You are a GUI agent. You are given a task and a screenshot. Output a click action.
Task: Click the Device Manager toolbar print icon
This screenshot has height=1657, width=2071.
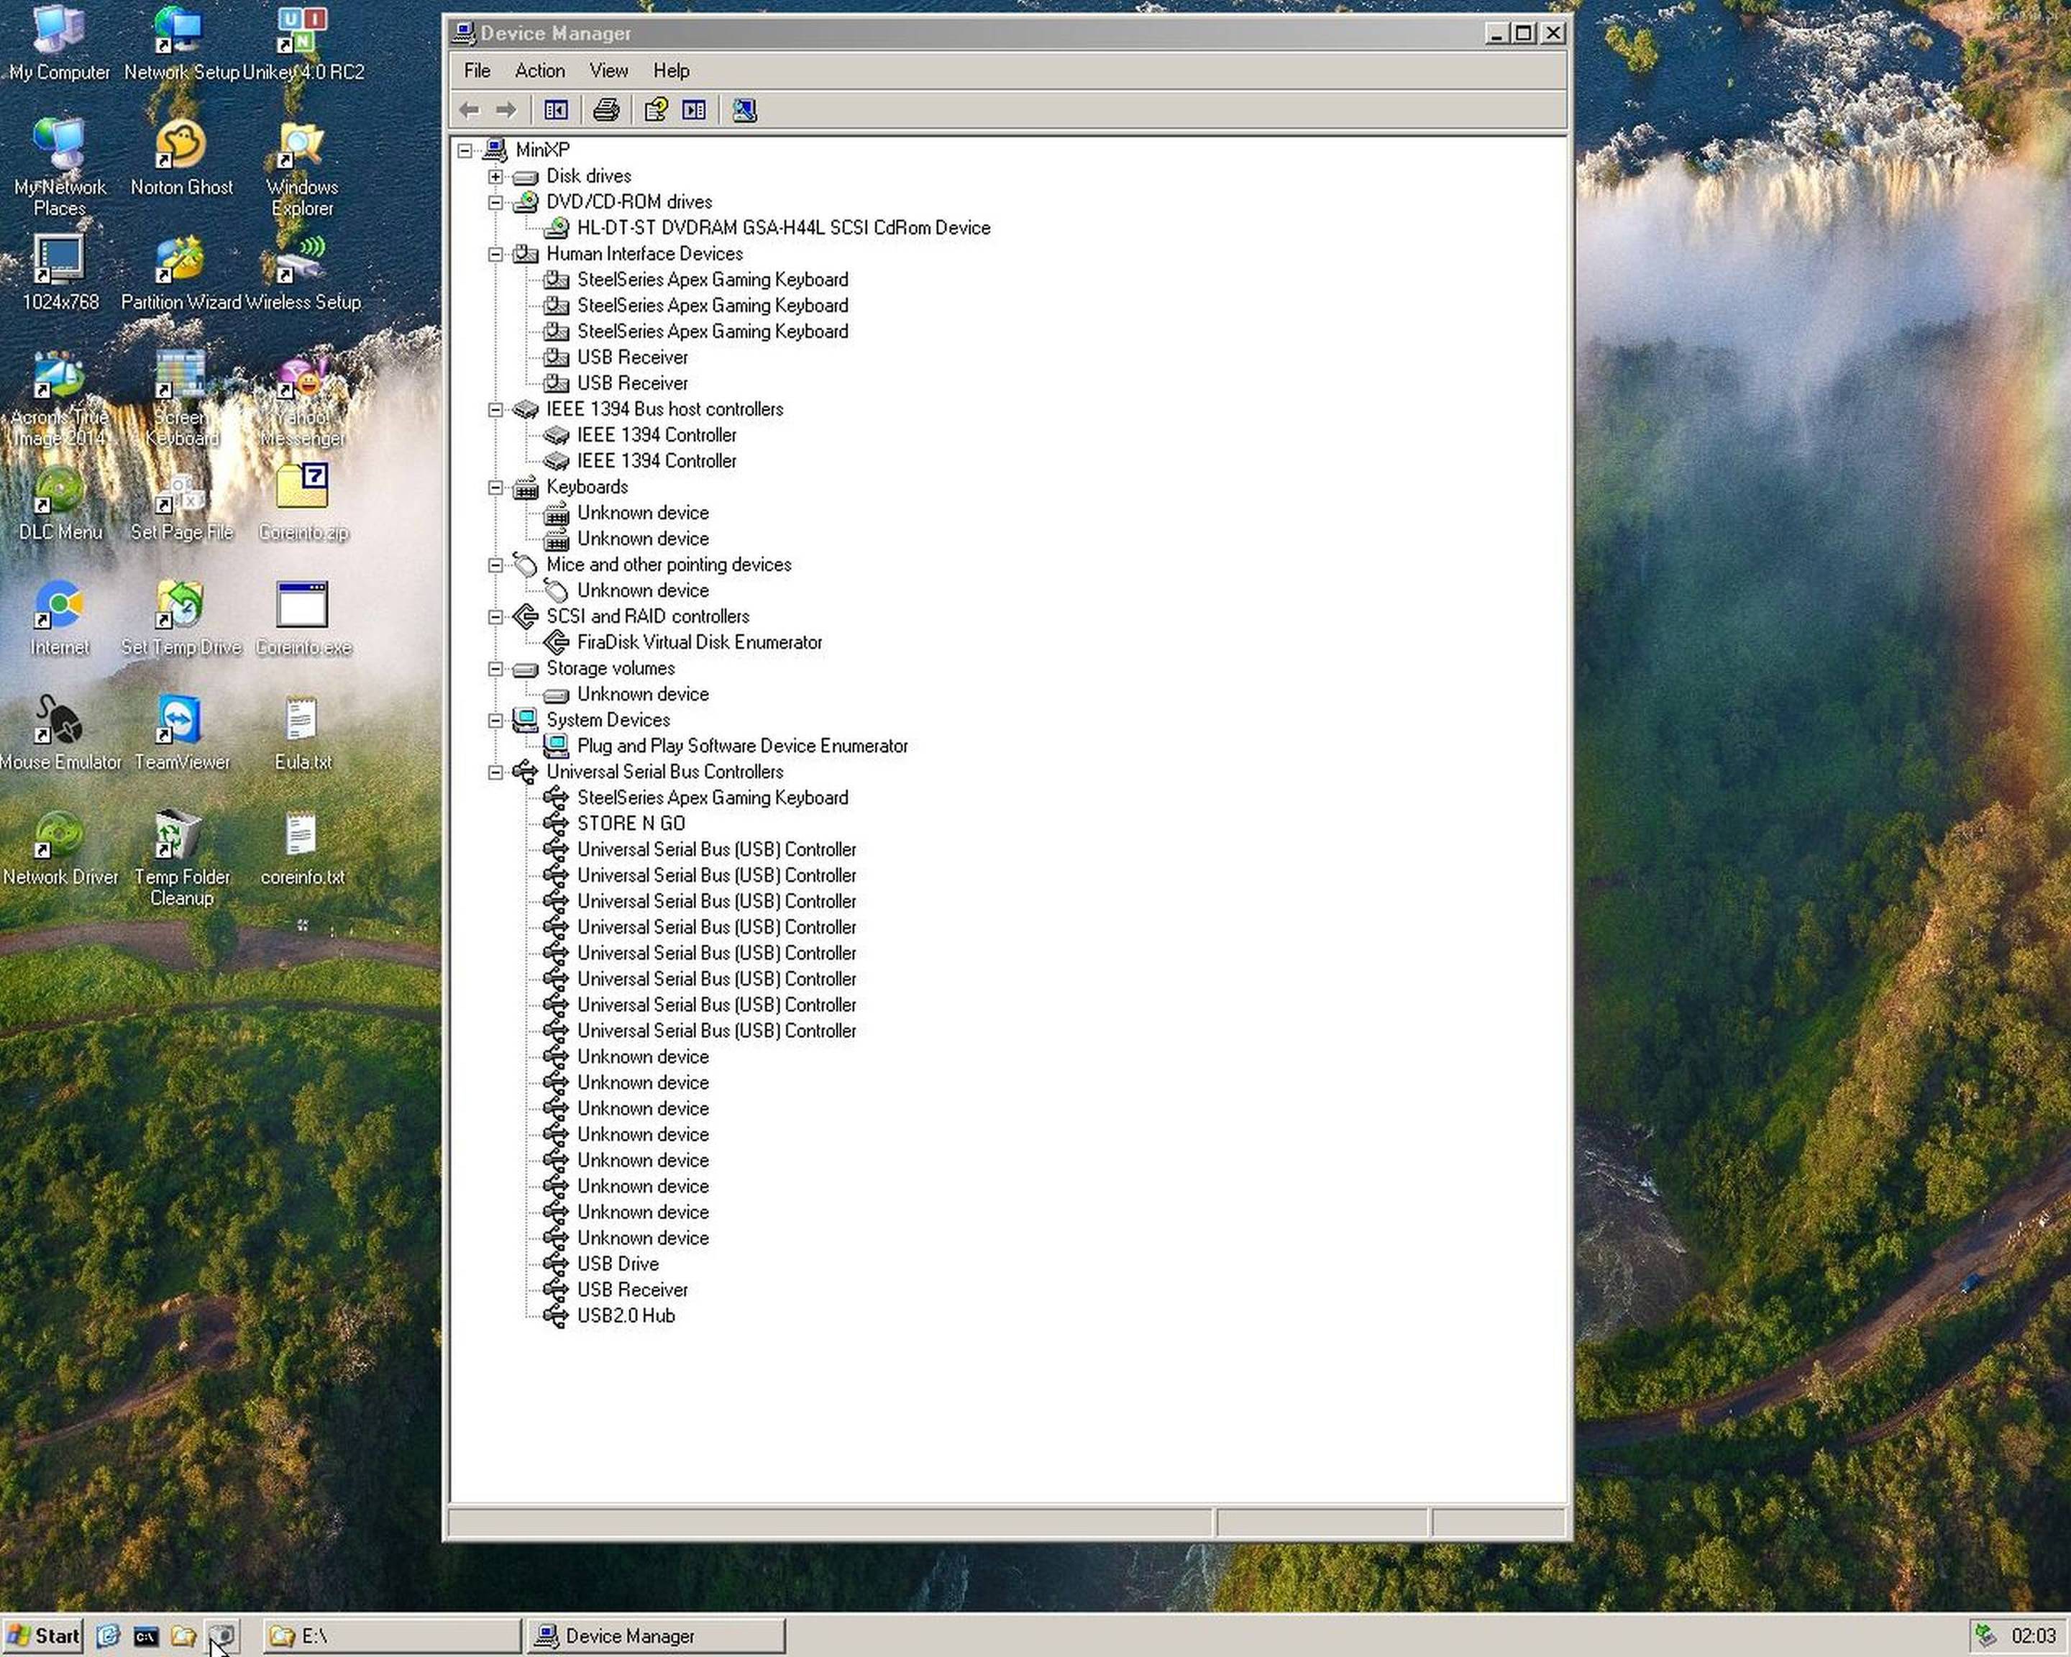[605, 110]
